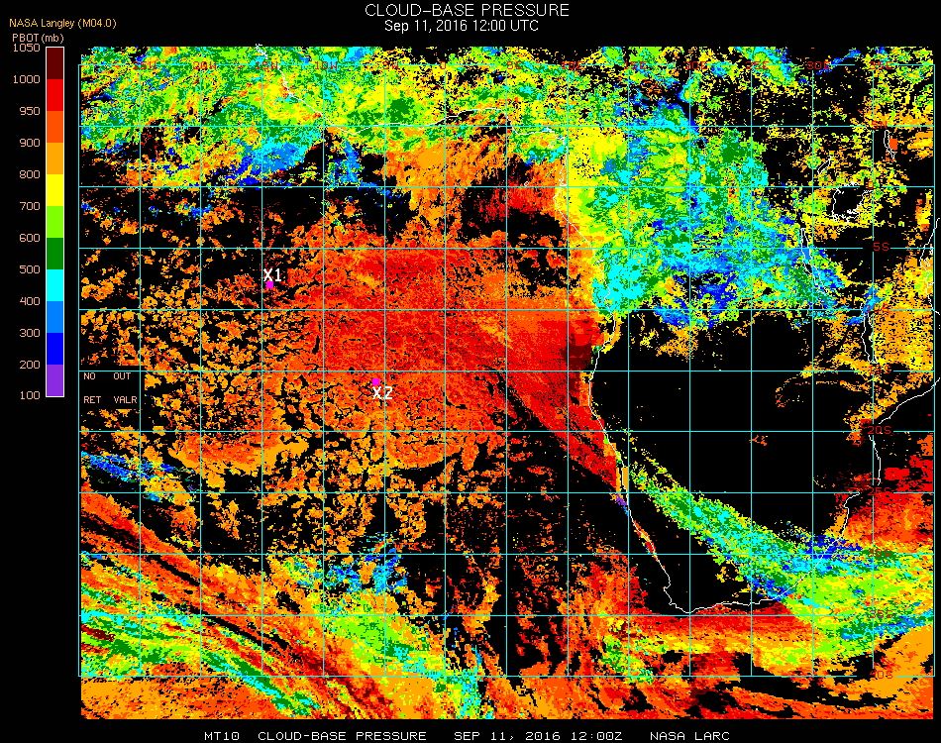Click the 700 legend value

coord(30,206)
